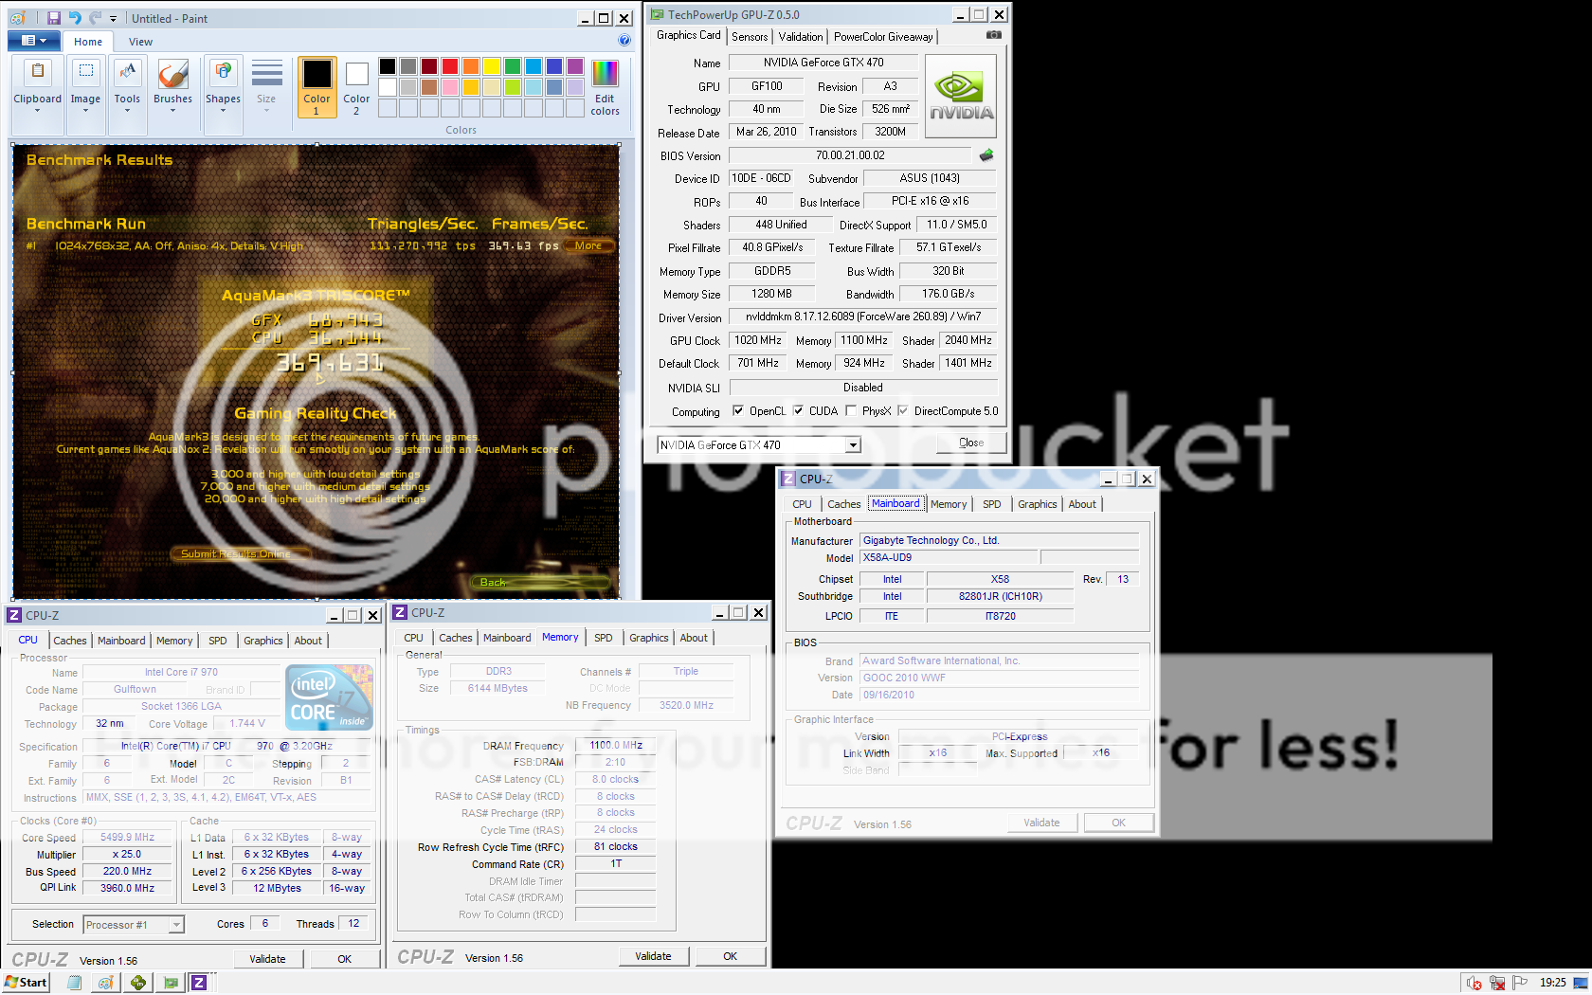This screenshot has width=1592, height=995.
Task: Click the GPU-Z screenshot camera icon
Action: pyautogui.click(x=993, y=35)
